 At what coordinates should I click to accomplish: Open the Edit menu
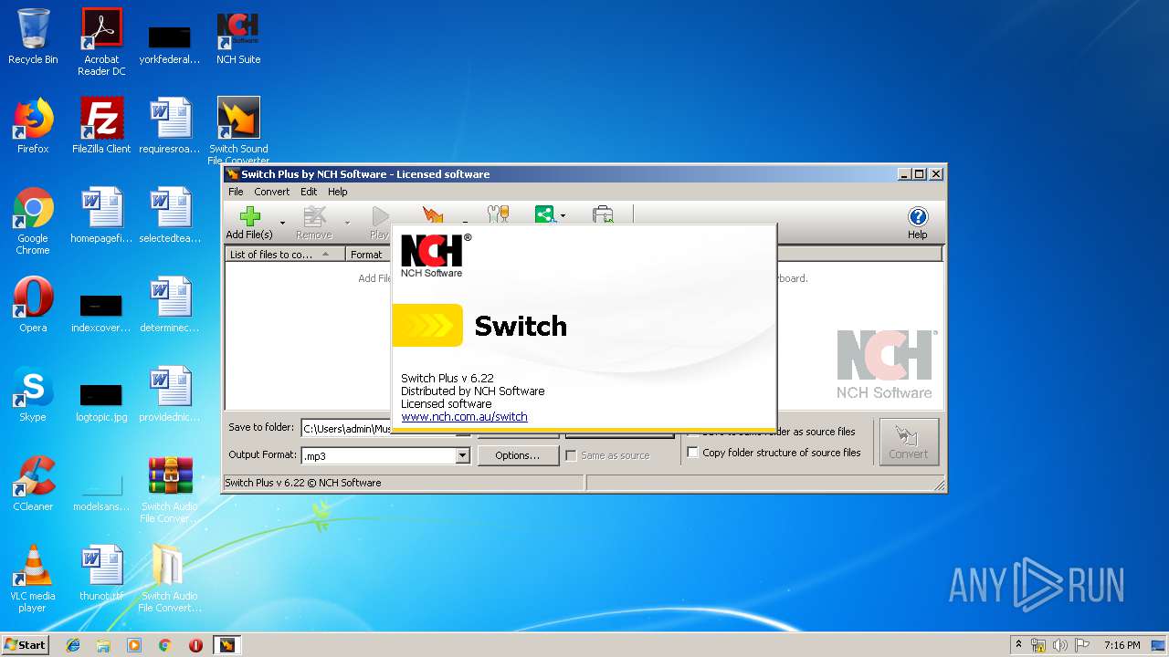coord(309,192)
